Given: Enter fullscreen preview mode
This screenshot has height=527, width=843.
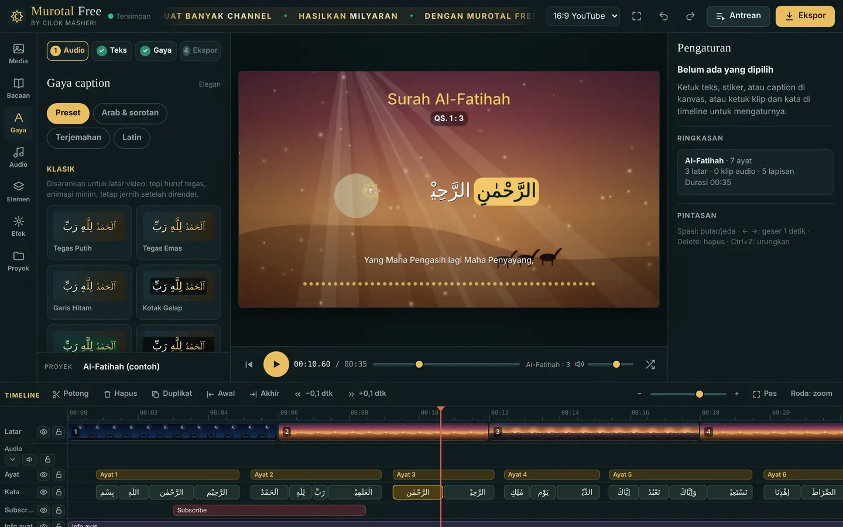Looking at the screenshot, I should 636,16.
